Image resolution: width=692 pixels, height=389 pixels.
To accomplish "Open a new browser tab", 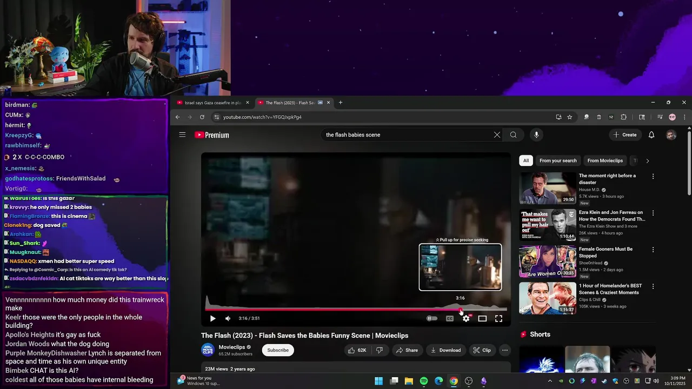I will click(x=341, y=103).
